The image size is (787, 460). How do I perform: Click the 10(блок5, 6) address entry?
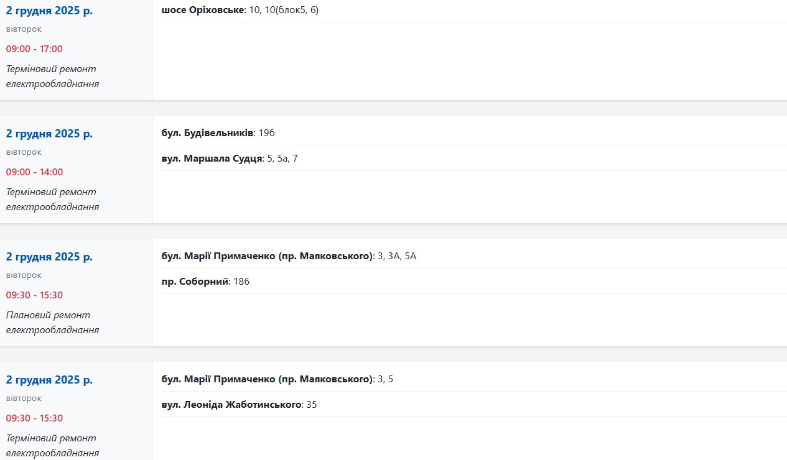pos(292,10)
